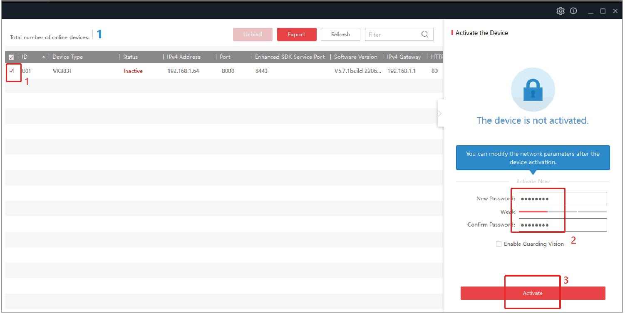Enable Guarding Vision checkbox
Screen dimensions: 625x314
coord(499,244)
